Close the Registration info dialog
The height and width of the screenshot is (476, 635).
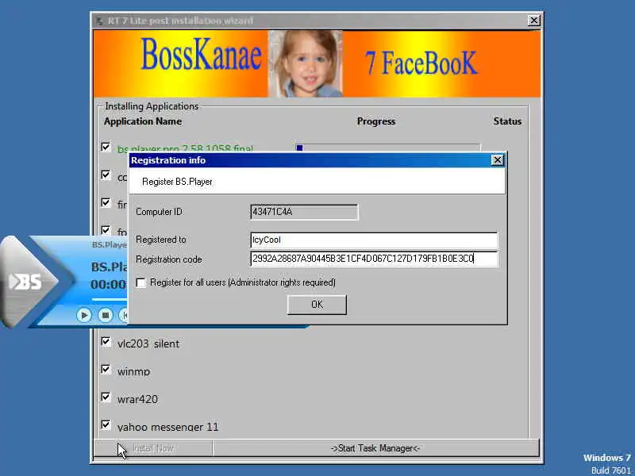pyautogui.click(x=498, y=160)
